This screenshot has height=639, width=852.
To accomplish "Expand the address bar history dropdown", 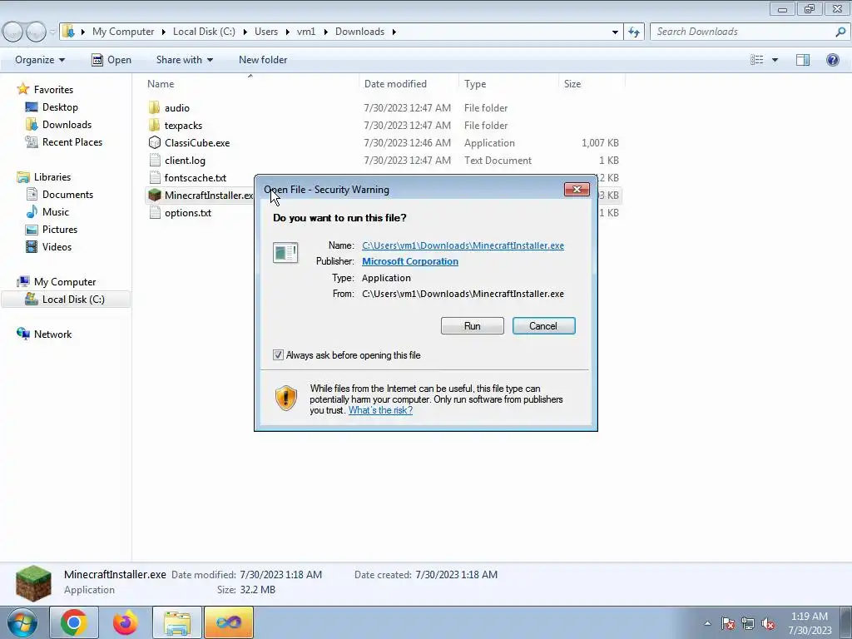I will point(615,32).
